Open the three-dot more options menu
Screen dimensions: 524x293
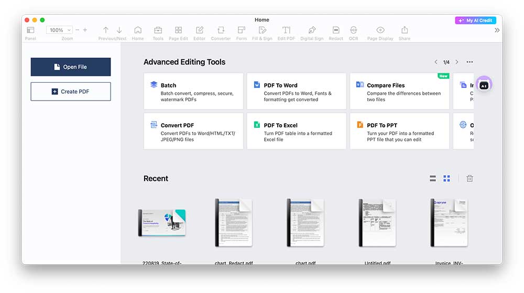pos(470,62)
